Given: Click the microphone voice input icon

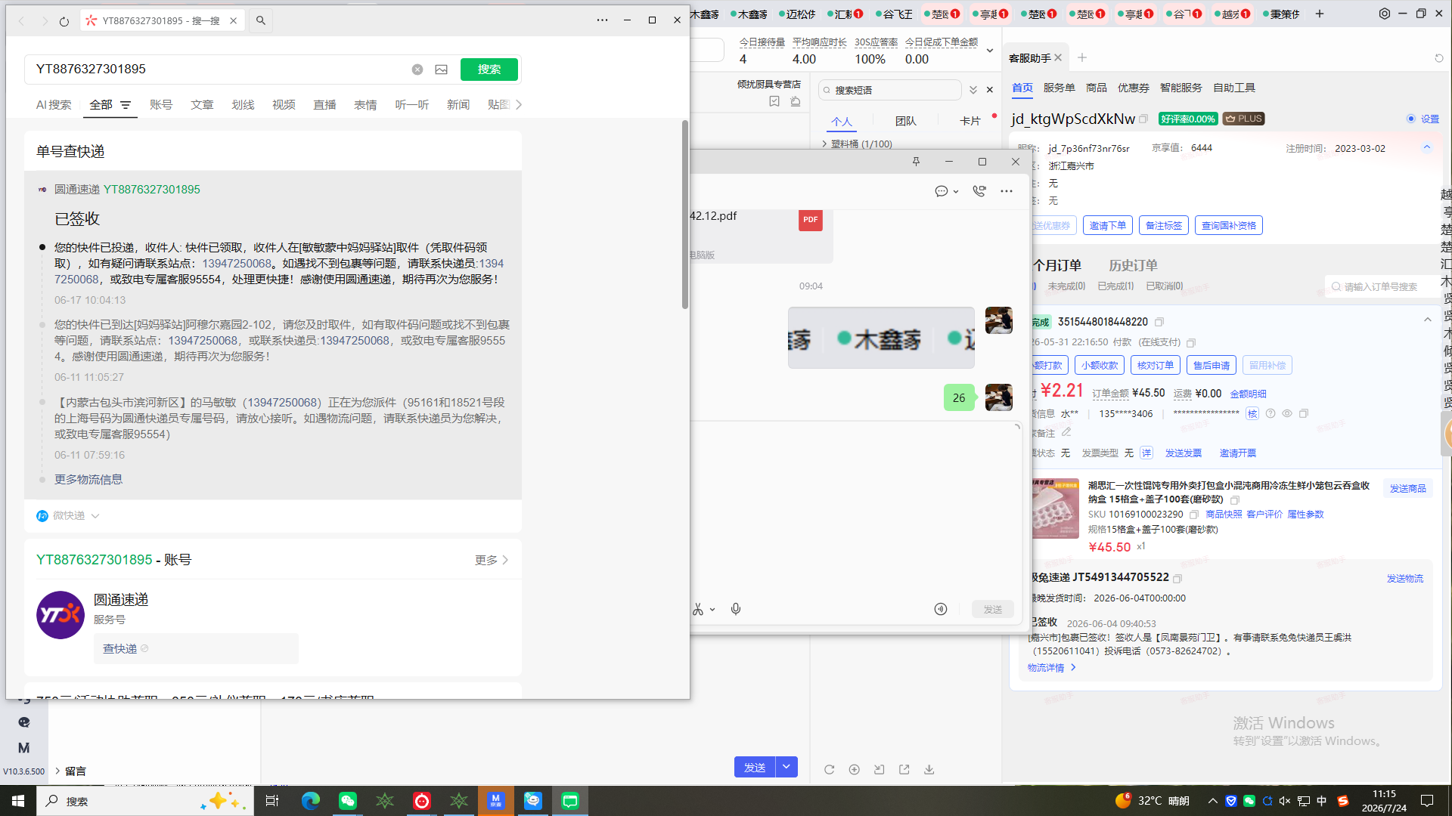Looking at the screenshot, I should pos(736,609).
